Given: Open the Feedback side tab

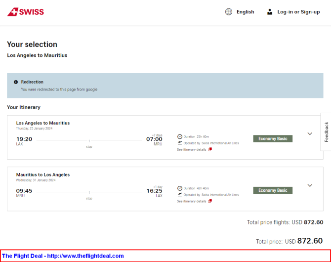Looking at the screenshot, I should pyautogui.click(x=326, y=132).
